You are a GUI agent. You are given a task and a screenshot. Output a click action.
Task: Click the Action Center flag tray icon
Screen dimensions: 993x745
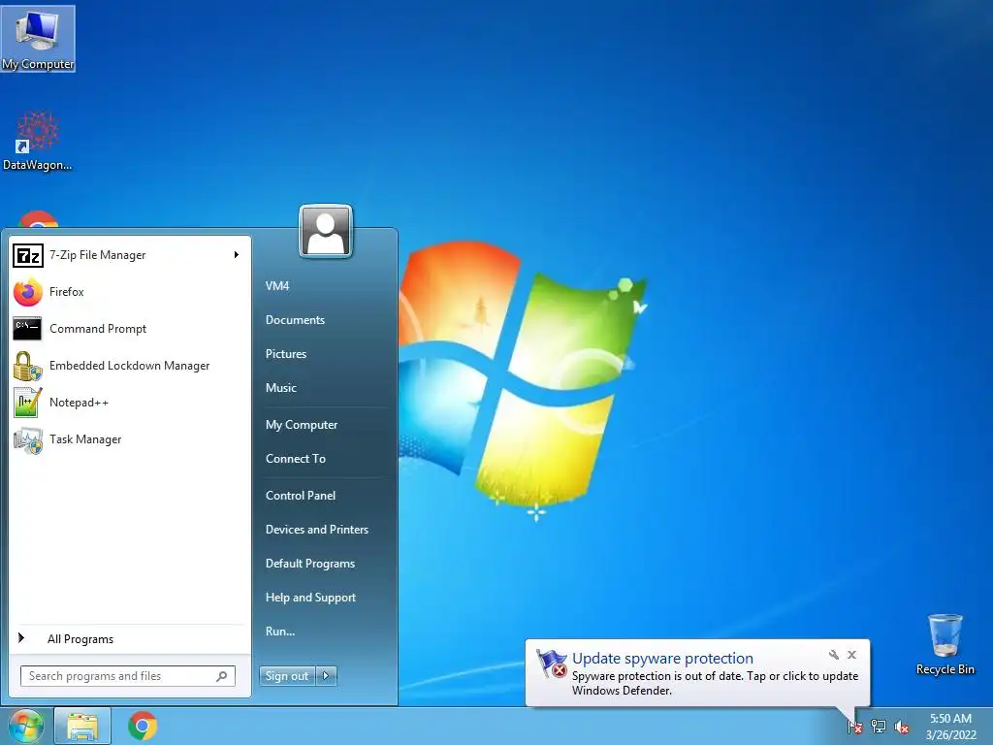pyautogui.click(x=855, y=727)
